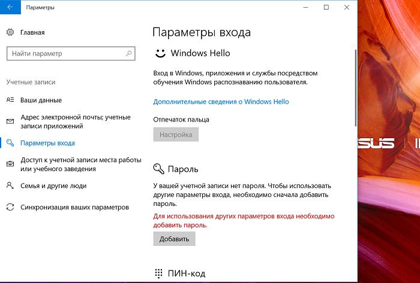Click the back arrow in the title bar
Viewport: 420px width, 283px height.
tap(10, 7)
